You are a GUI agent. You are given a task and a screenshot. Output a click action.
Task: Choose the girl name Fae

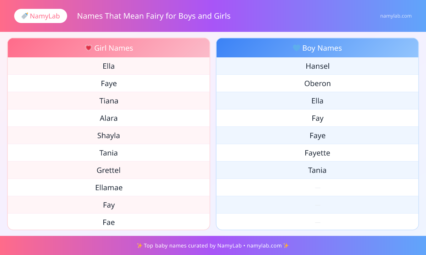109,222
